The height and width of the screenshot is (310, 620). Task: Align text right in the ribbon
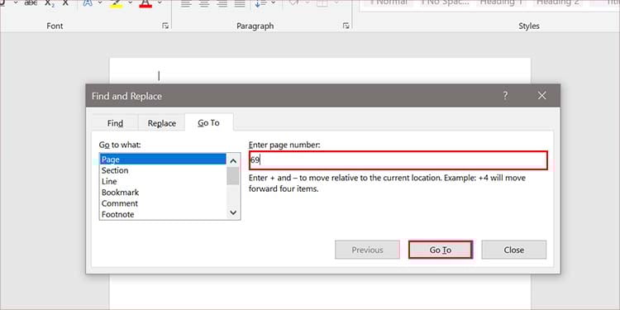coord(222,3)
